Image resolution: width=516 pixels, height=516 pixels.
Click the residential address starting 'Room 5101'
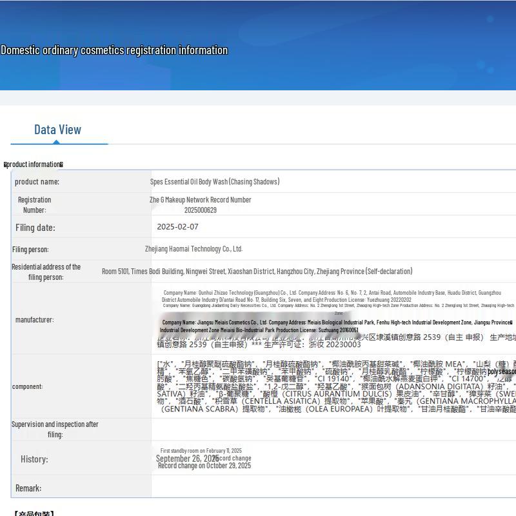click(257, 272)
